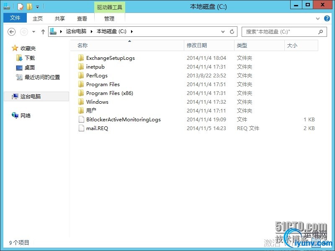The width and height of the screenshot is (335, 251).
Task: Sort by the 类型 column header
Action: pos(259,46)
